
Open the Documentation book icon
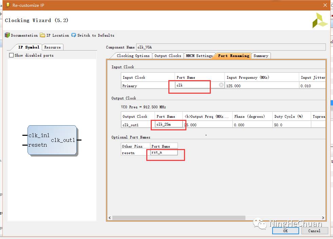pos(7,35)
